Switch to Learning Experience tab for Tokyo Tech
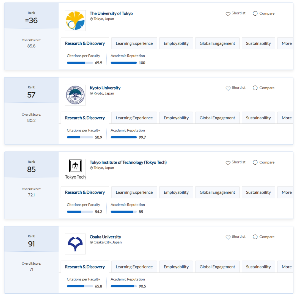The height and width of the screenshot is (294, 297). pos(134,192)
